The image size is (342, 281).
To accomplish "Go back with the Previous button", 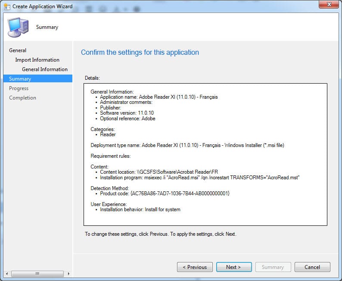I will pyautogui.click(x=195, y=267).
